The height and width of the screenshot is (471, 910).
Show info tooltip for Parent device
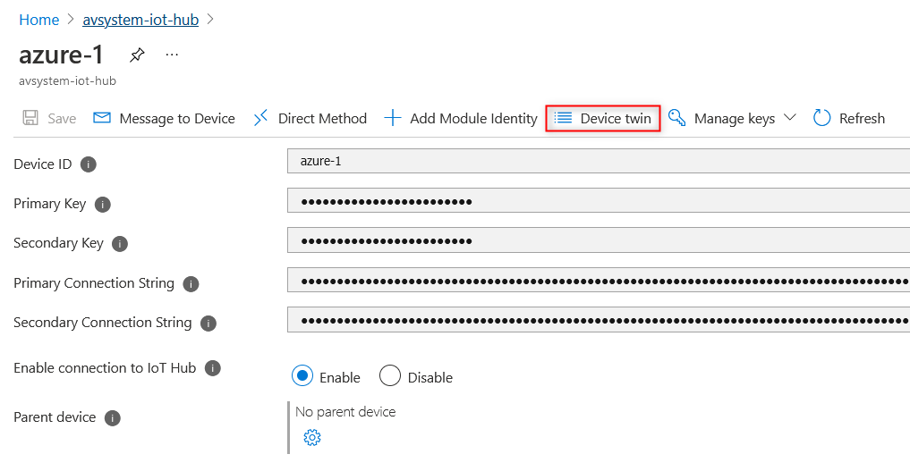pos(113,418)
